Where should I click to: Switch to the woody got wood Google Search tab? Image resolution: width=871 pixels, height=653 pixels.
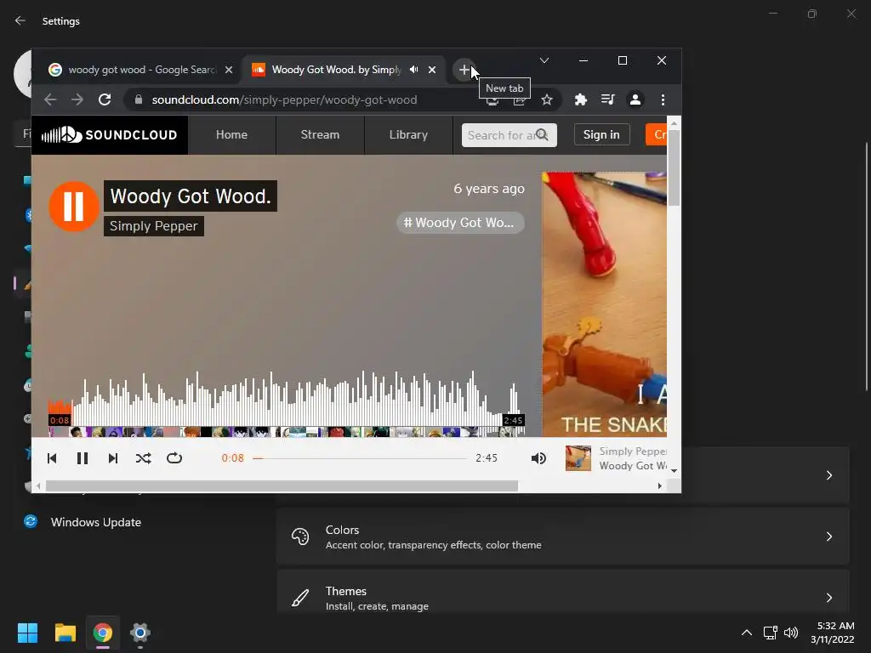click(141, 70)
